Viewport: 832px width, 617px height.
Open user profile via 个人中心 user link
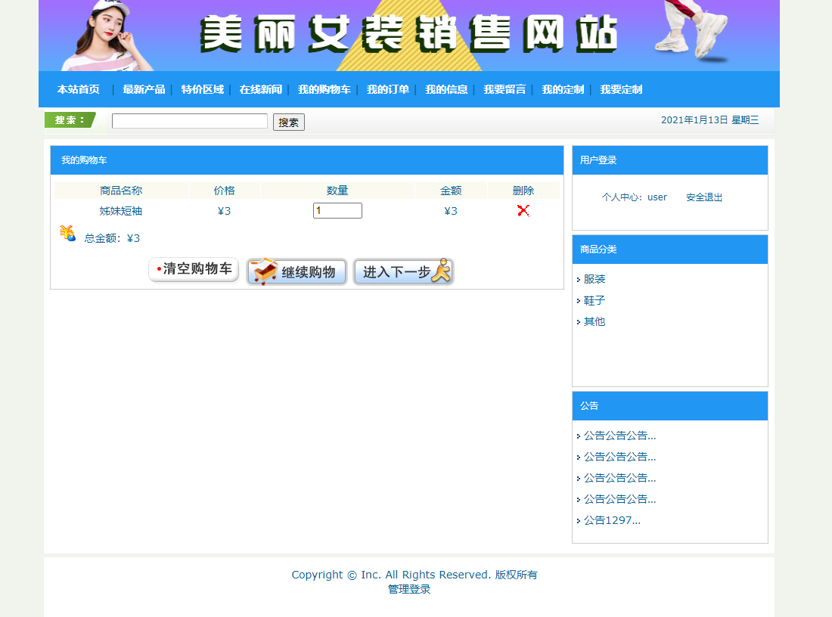pos(657,197)
